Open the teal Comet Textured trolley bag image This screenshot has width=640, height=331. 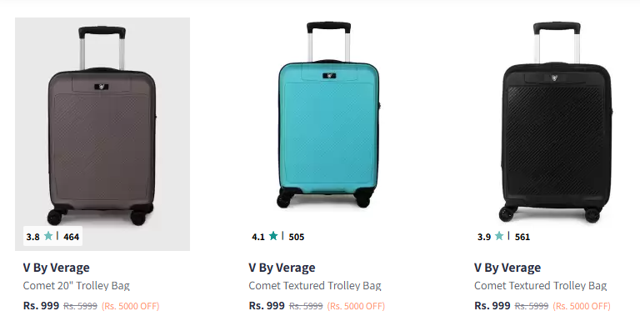point(328,134)
